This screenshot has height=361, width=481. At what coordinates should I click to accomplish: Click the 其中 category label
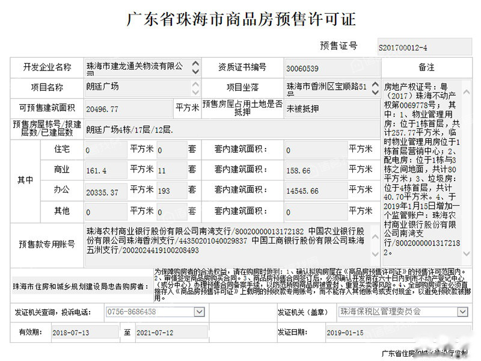[x=25, y=180]
